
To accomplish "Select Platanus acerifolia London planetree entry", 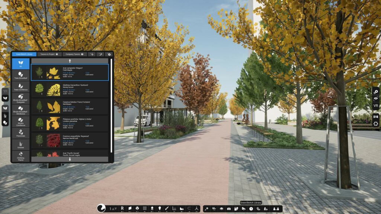I will click(x=70, y=123).
